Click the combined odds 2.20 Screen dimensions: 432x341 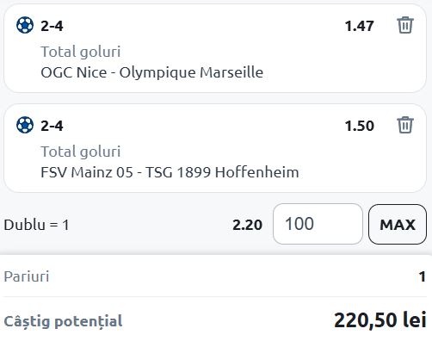[247, 225]
